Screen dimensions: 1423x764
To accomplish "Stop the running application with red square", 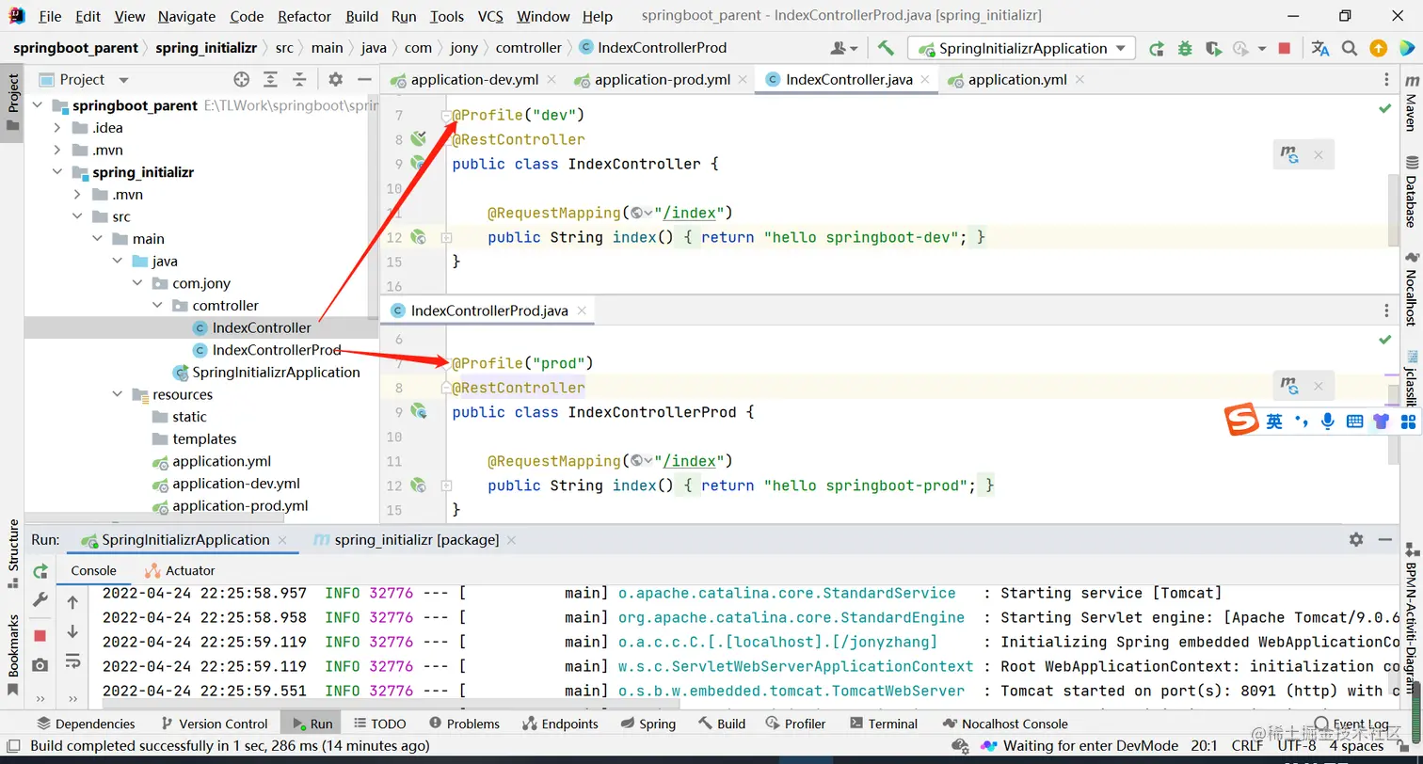I will (x=1285, y=48).
